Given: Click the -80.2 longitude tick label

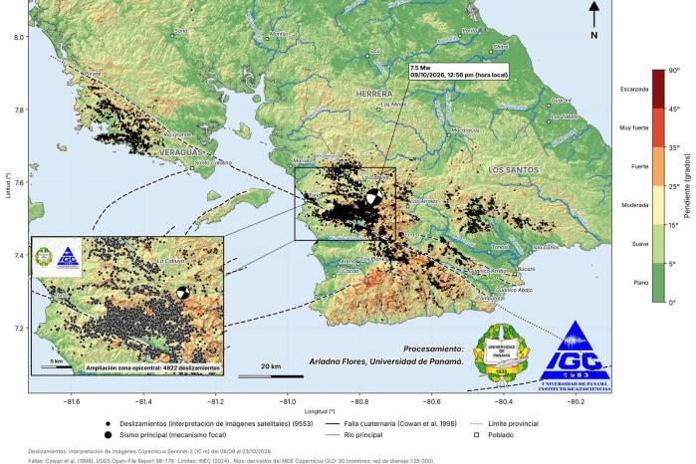Looking at the screenshot, I should [x=577, y=402].
